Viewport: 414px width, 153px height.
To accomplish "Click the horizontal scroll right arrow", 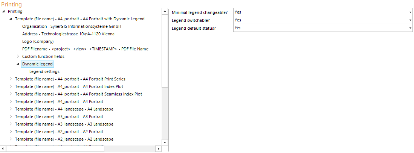I will click(159, 149).
